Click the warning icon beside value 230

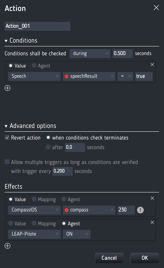(140, 210)
